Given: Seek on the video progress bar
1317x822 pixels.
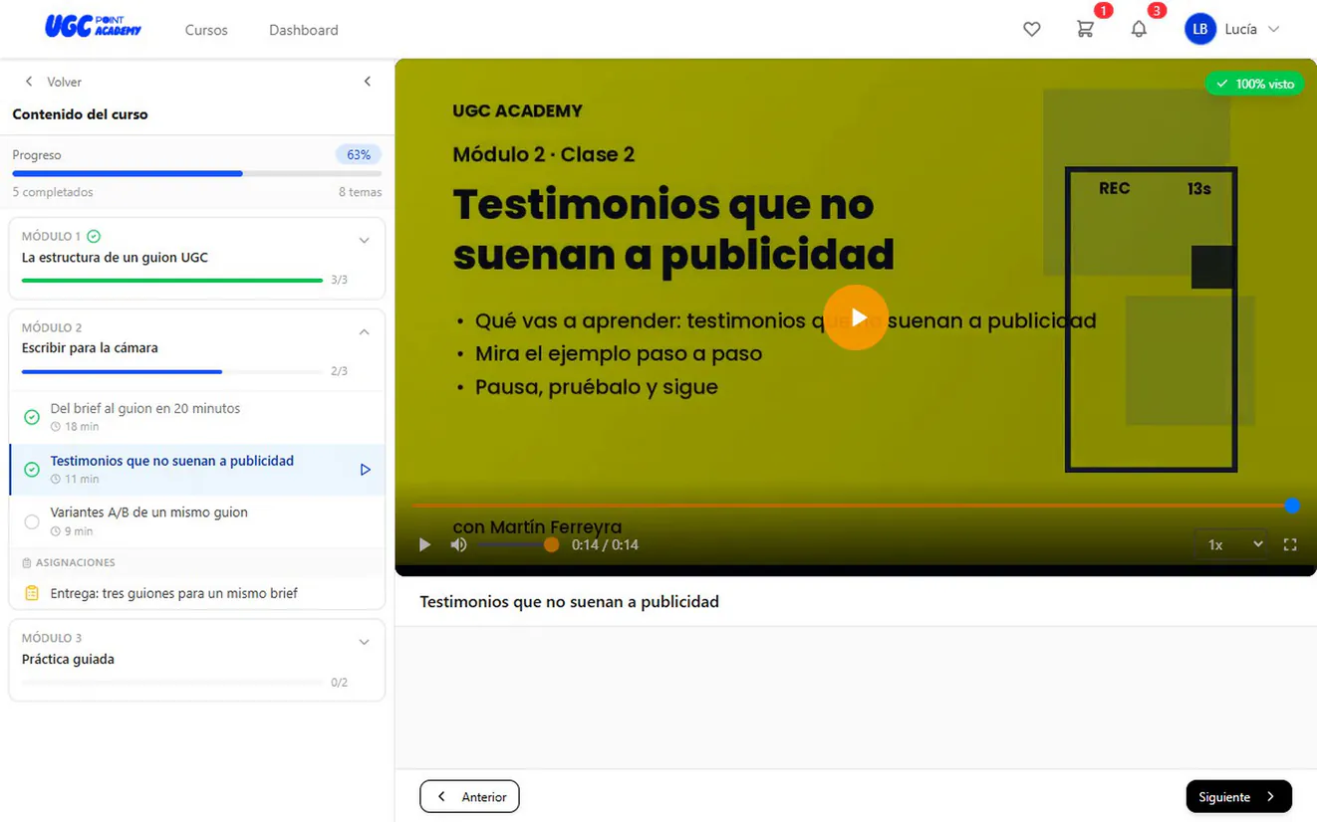Looking at the screenshot, I should 852,506.
